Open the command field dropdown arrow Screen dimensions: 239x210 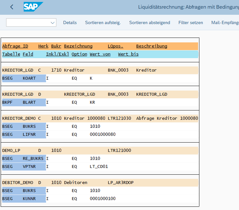[53, 23]
